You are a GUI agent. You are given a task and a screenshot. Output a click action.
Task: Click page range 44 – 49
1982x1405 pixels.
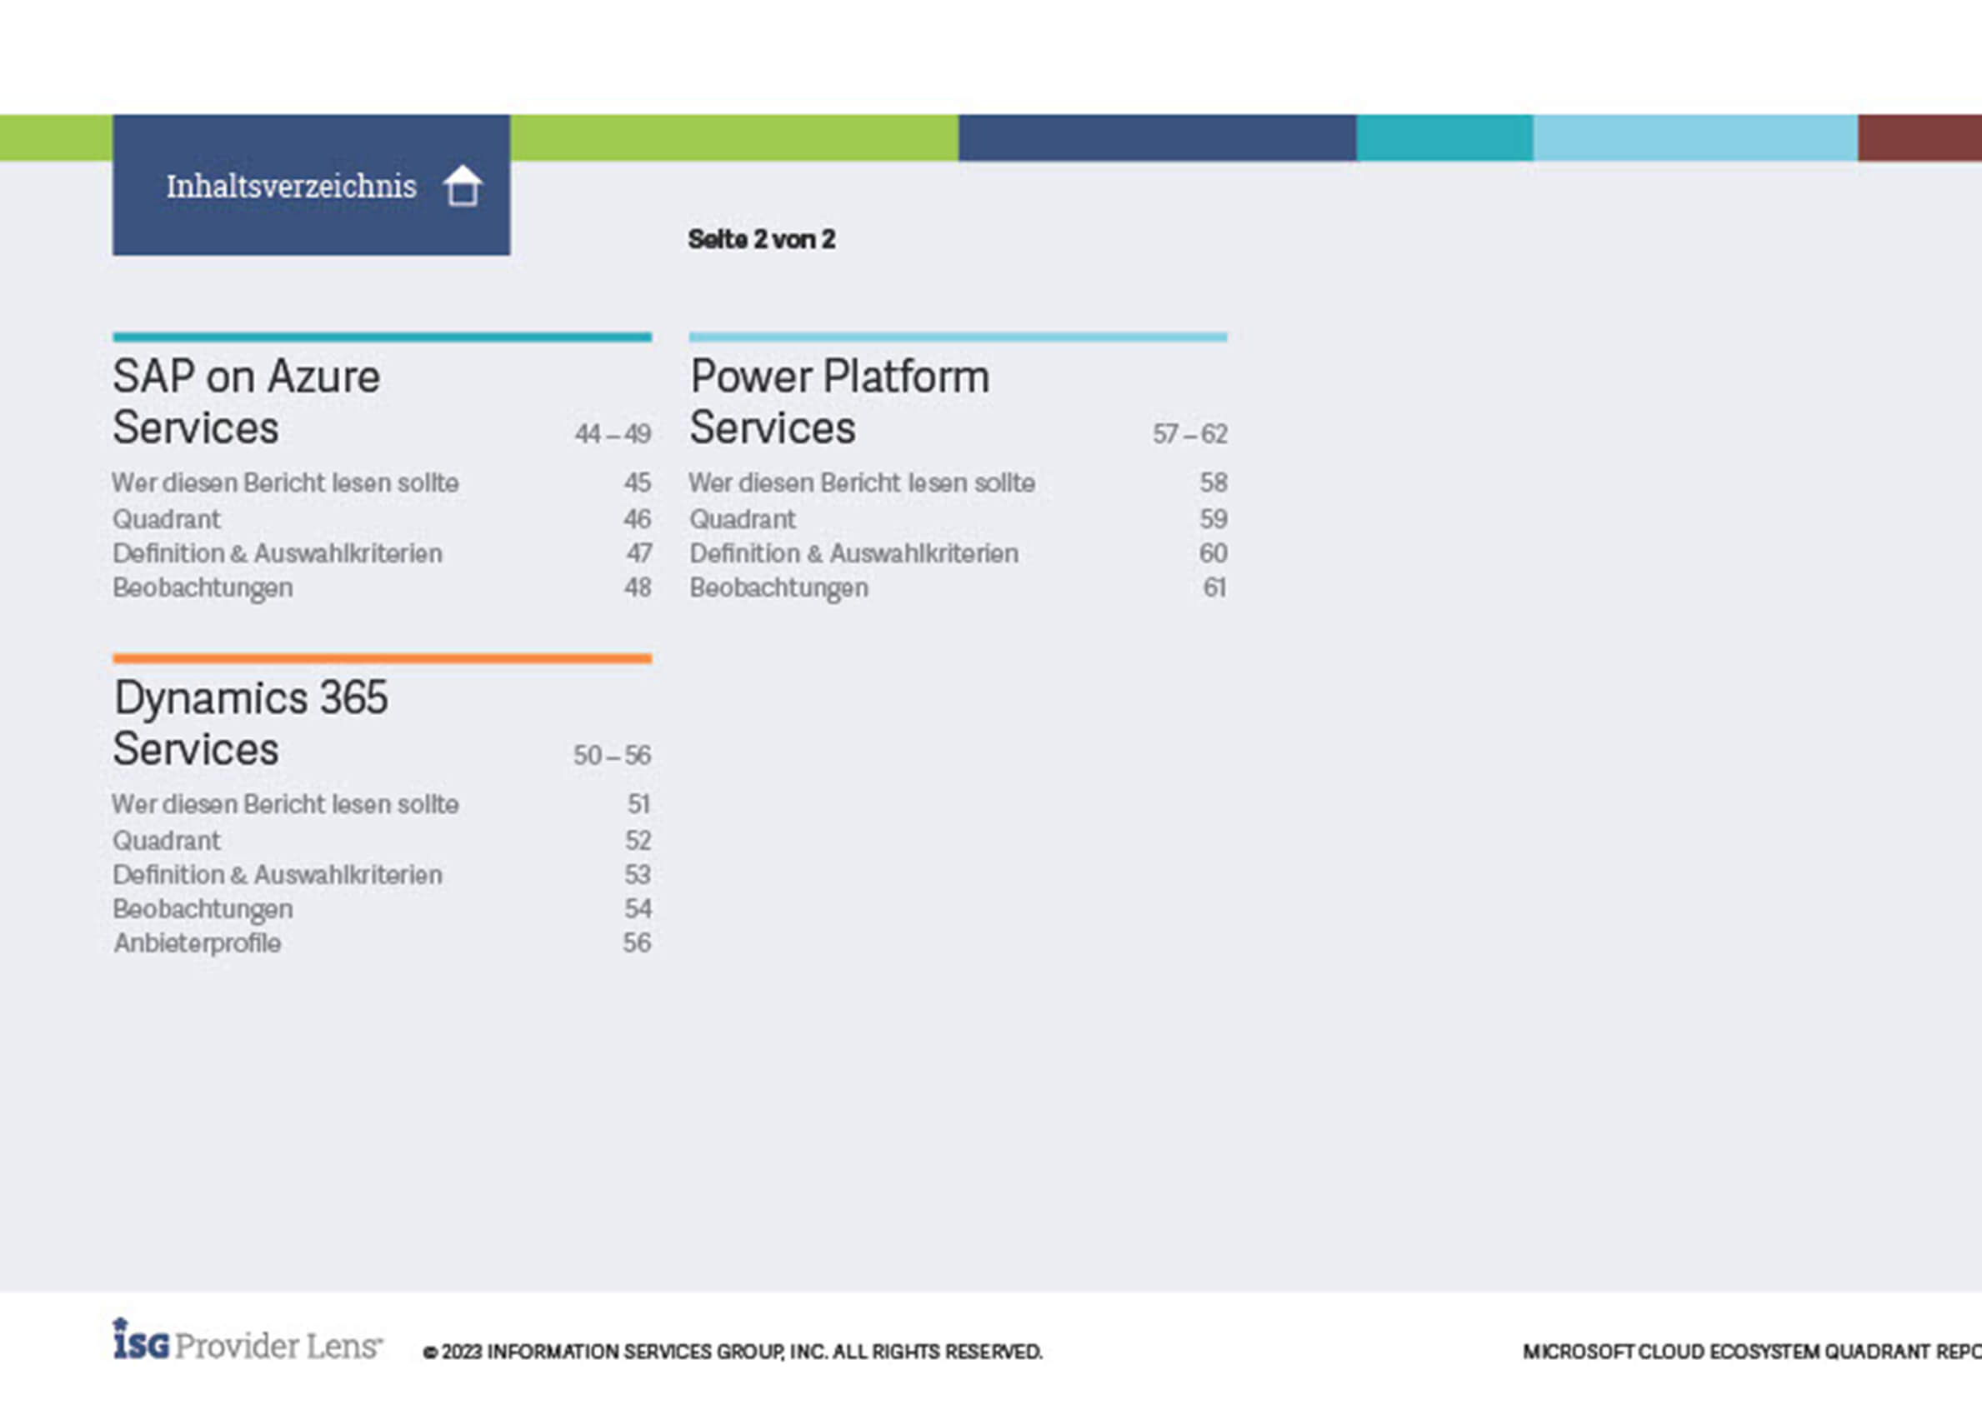point(613,433)
